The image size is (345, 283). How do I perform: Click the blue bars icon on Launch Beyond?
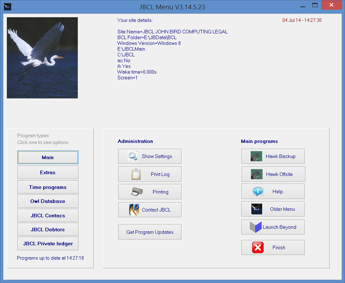pyautogui.click(x=256, y=227)
